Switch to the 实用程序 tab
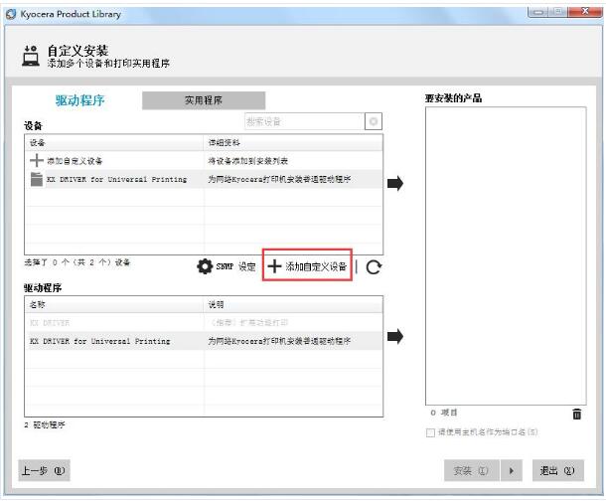Viewport: 606px width, 501px height. 204,100
